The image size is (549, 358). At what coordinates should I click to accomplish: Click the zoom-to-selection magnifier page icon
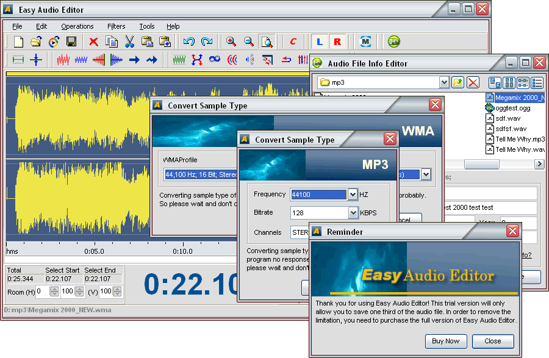[267, 41]
